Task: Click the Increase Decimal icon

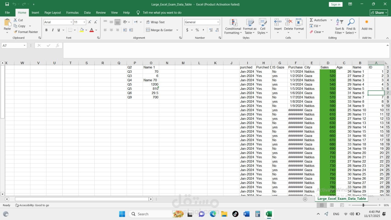Action: tap(210, 30)
